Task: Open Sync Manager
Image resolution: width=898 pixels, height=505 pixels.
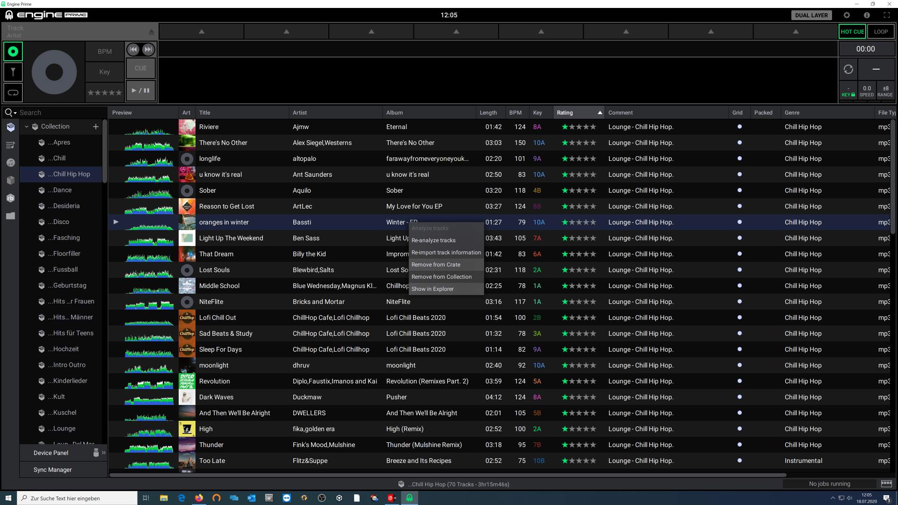Action: (x=53, y=469)
